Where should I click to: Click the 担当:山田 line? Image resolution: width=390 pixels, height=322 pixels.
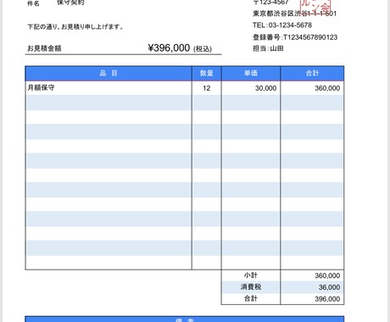coord(268,48)
